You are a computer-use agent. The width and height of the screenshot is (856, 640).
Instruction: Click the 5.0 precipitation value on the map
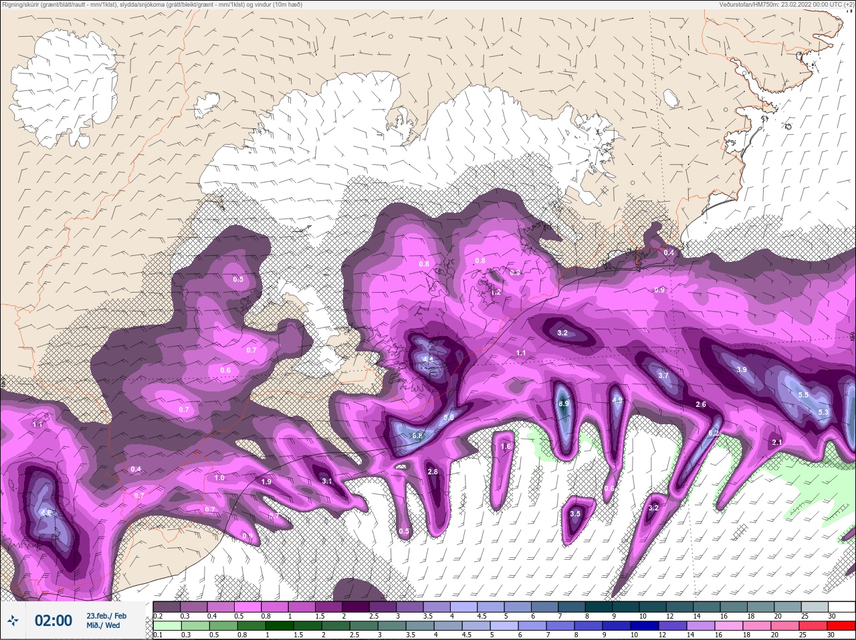[x=449, y=418]
